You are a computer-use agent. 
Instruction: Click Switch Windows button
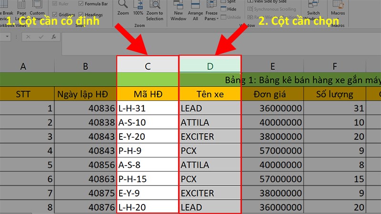pyautogui.click(x=313, y=12)
